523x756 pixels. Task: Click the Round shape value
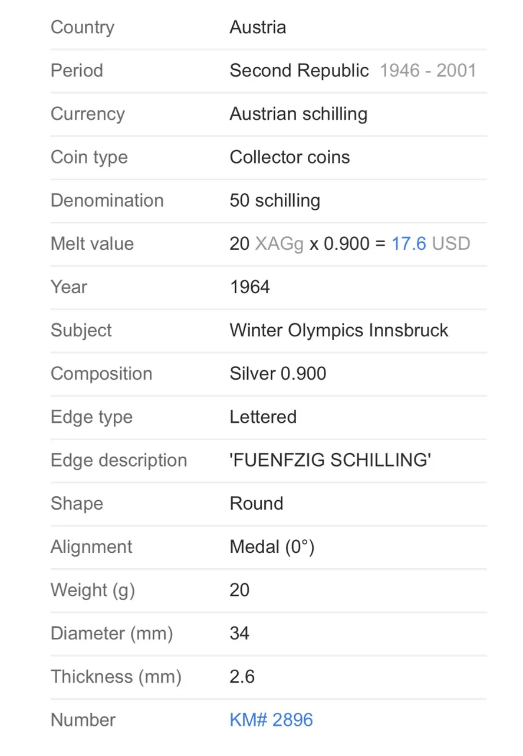click(x=256, y=504)
